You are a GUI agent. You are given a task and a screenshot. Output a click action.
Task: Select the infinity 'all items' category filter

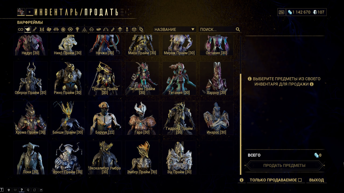tap(21, 29)
